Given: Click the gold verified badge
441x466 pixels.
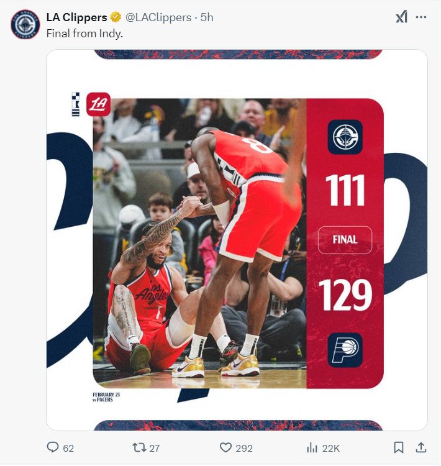Looking at the screenshot, I should [116, 17].
